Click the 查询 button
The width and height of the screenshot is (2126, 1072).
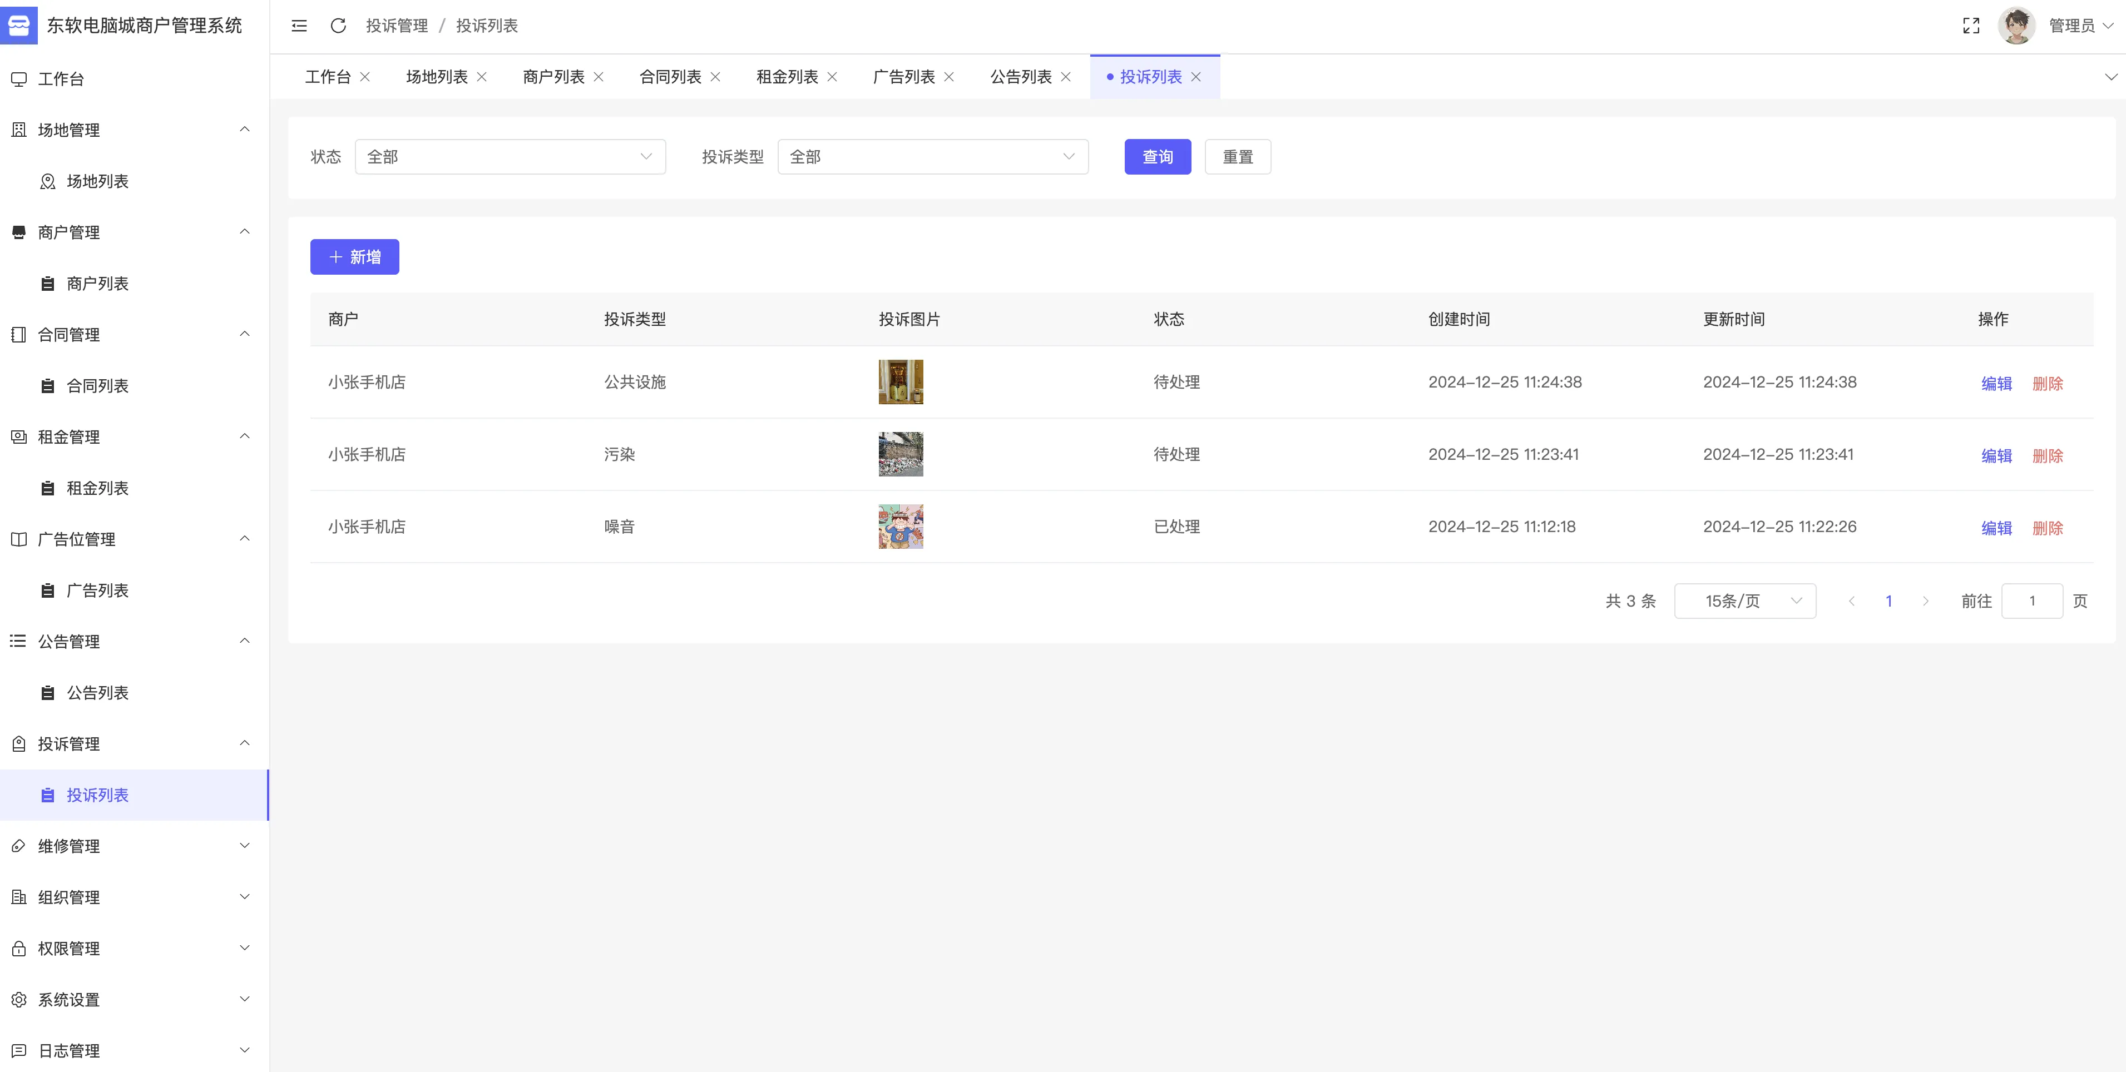1156,157
